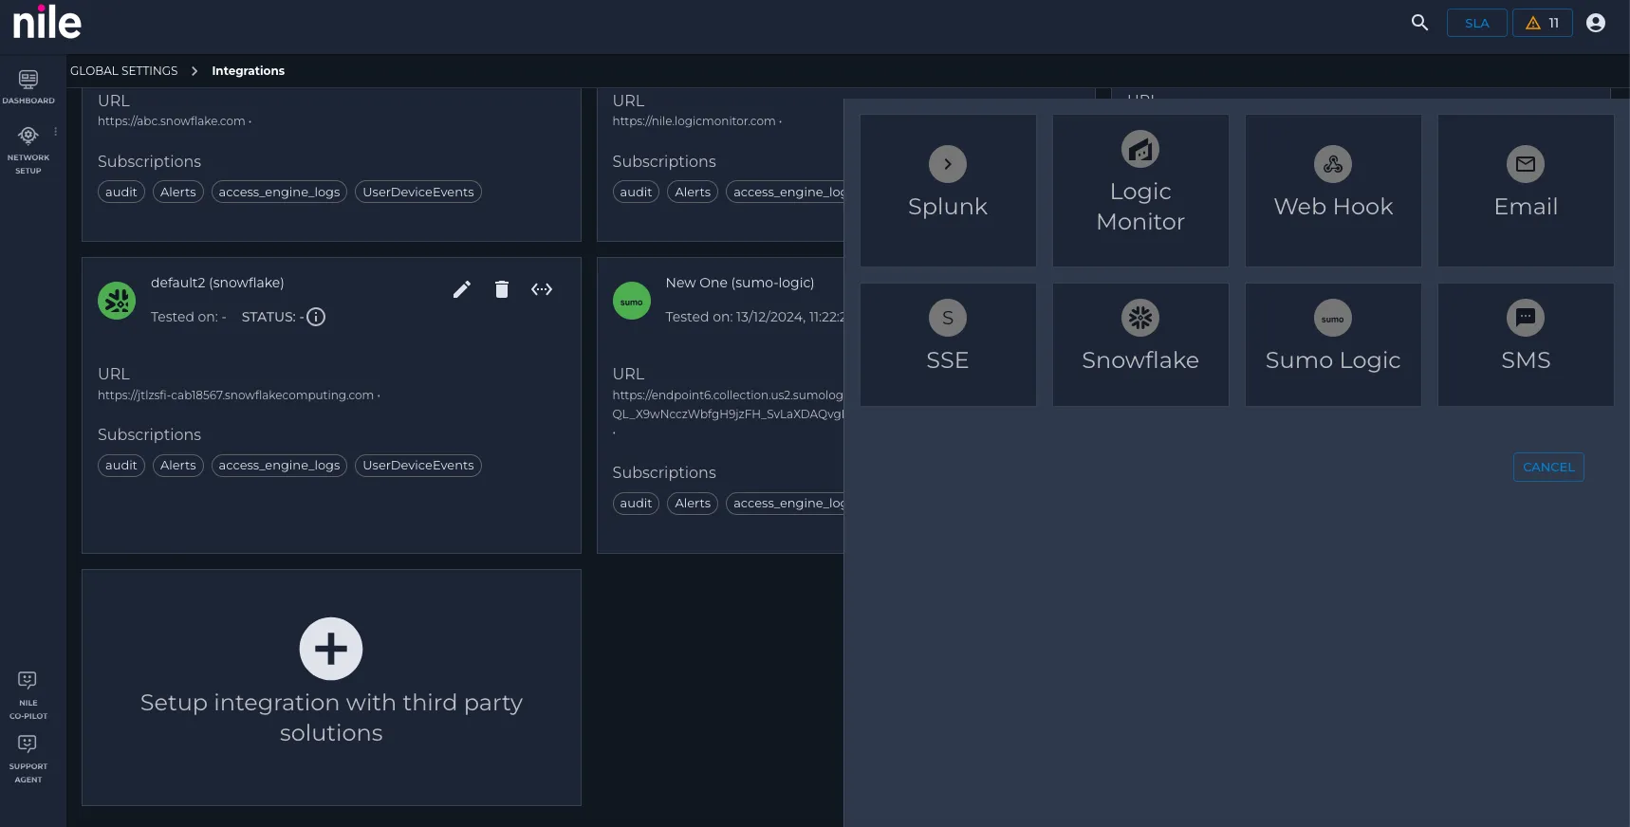Choose the Web Hook integration tile
The height and width of the screenshot is (827, 1630).
(x=1333, y=191)
